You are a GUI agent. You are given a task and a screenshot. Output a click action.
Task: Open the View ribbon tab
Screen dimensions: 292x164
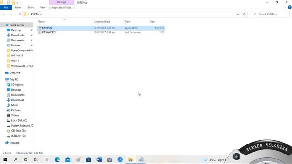click(x=42, y=7)
